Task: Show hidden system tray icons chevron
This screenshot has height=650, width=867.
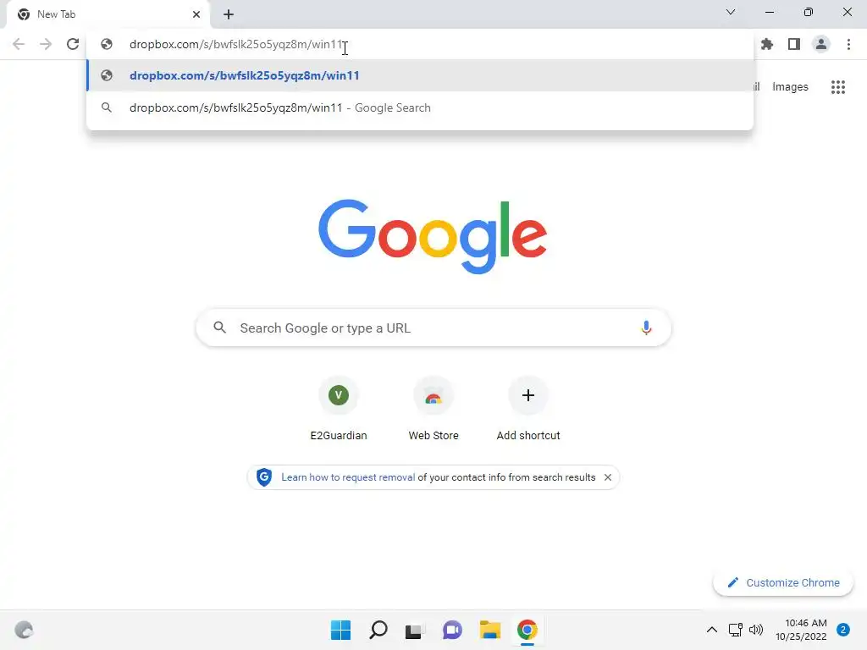Action: tap(712, 630)
